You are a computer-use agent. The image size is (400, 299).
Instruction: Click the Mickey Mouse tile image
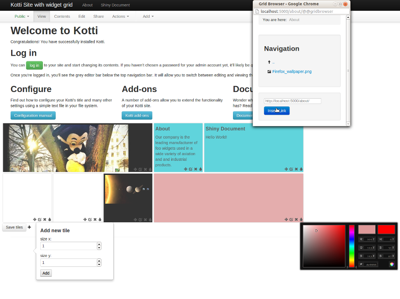click(x=68, y=148)
